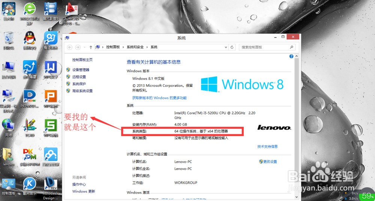
Task: Select the Autodesk Design Review desktop icon
Action: (51, 189)
